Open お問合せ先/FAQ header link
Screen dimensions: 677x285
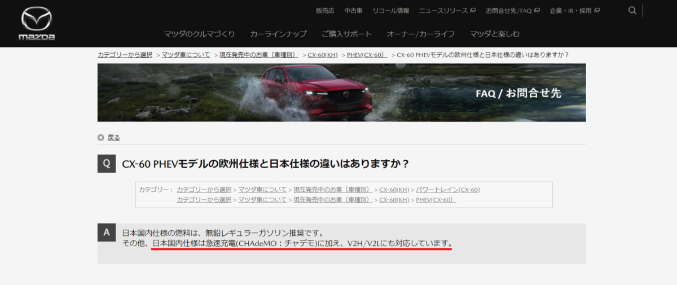[512, 10]
